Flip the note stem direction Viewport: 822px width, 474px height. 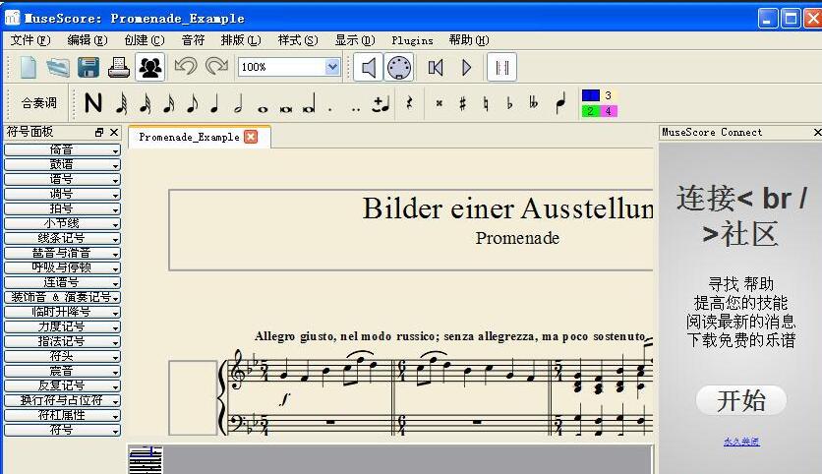[560, 103]
